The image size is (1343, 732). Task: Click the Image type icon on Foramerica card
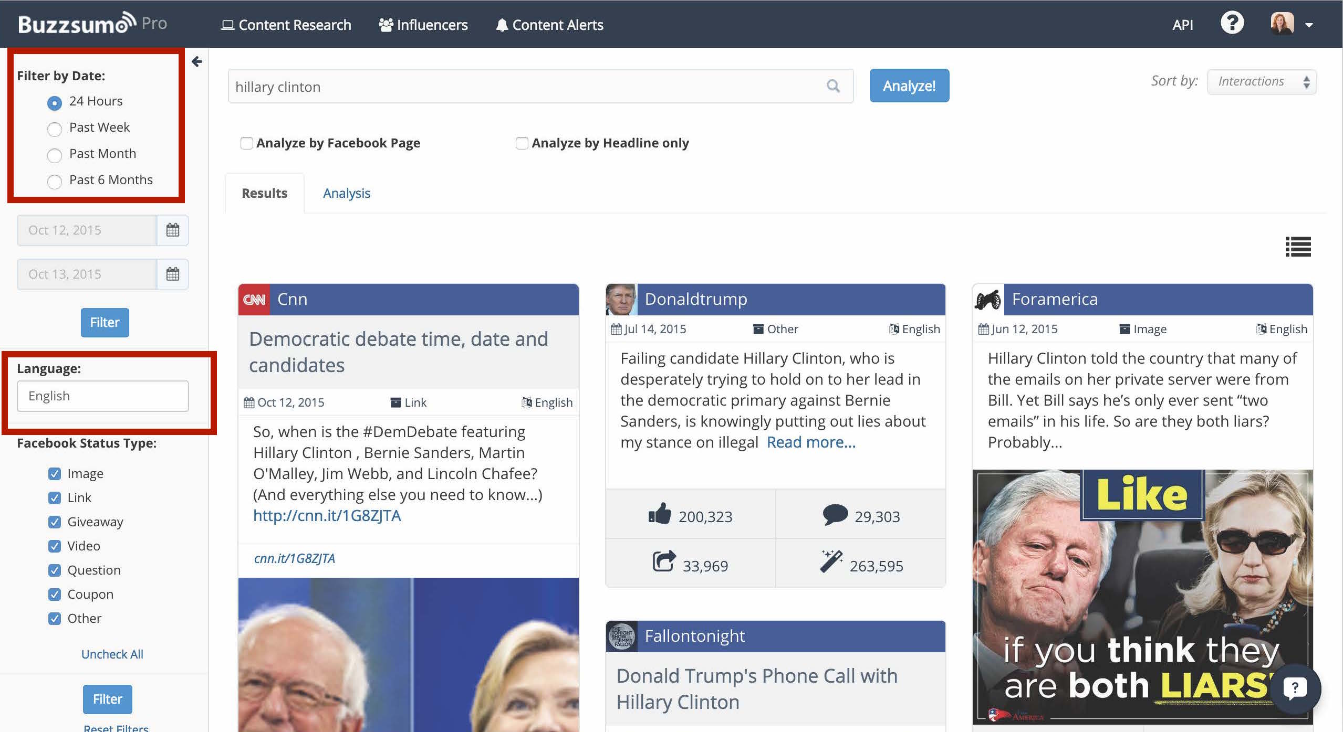[x=1125, y=329]
